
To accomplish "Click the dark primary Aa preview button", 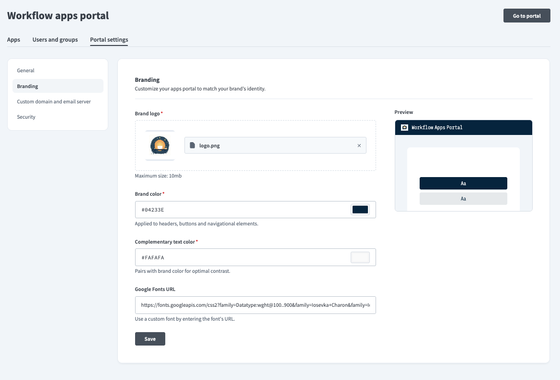I will coord(463,183).
